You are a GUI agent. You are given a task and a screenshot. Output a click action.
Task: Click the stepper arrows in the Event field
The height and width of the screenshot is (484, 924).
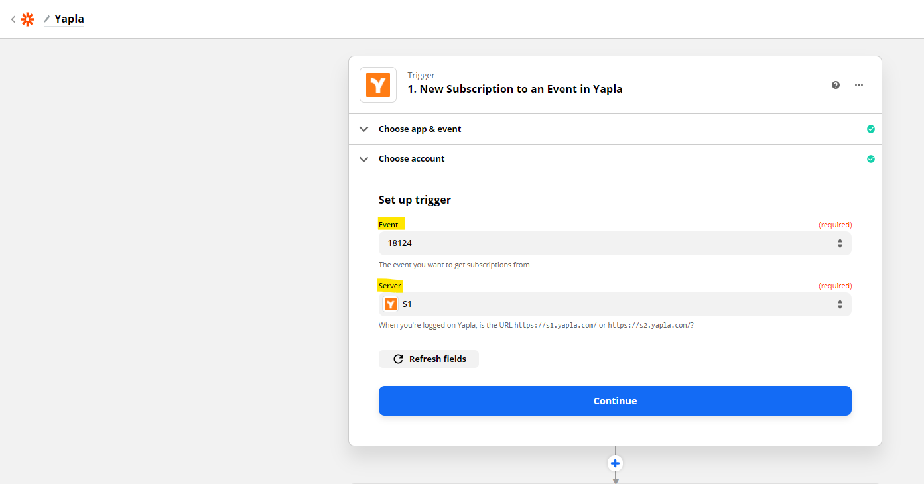[x=840, y=243]
